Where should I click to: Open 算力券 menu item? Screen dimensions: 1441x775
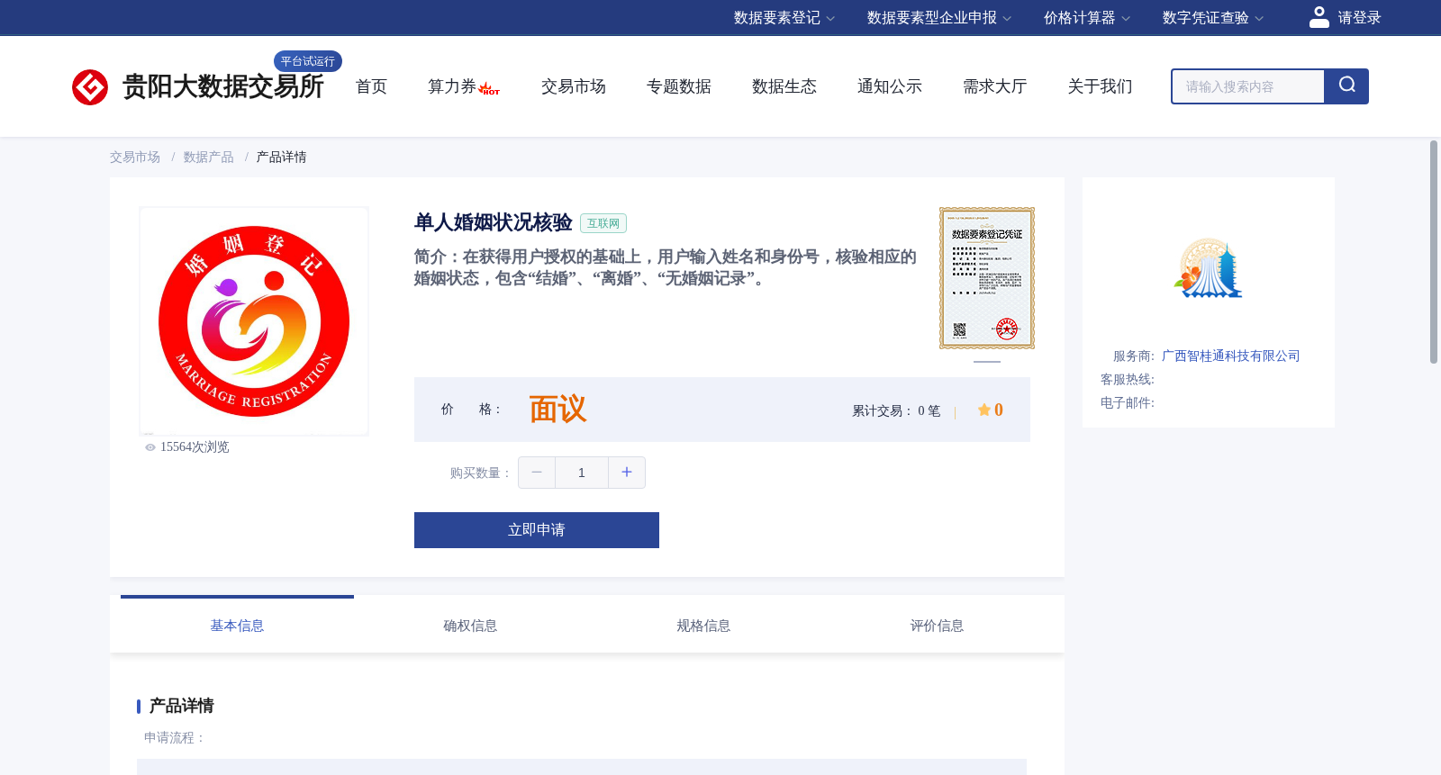point(452,86)
